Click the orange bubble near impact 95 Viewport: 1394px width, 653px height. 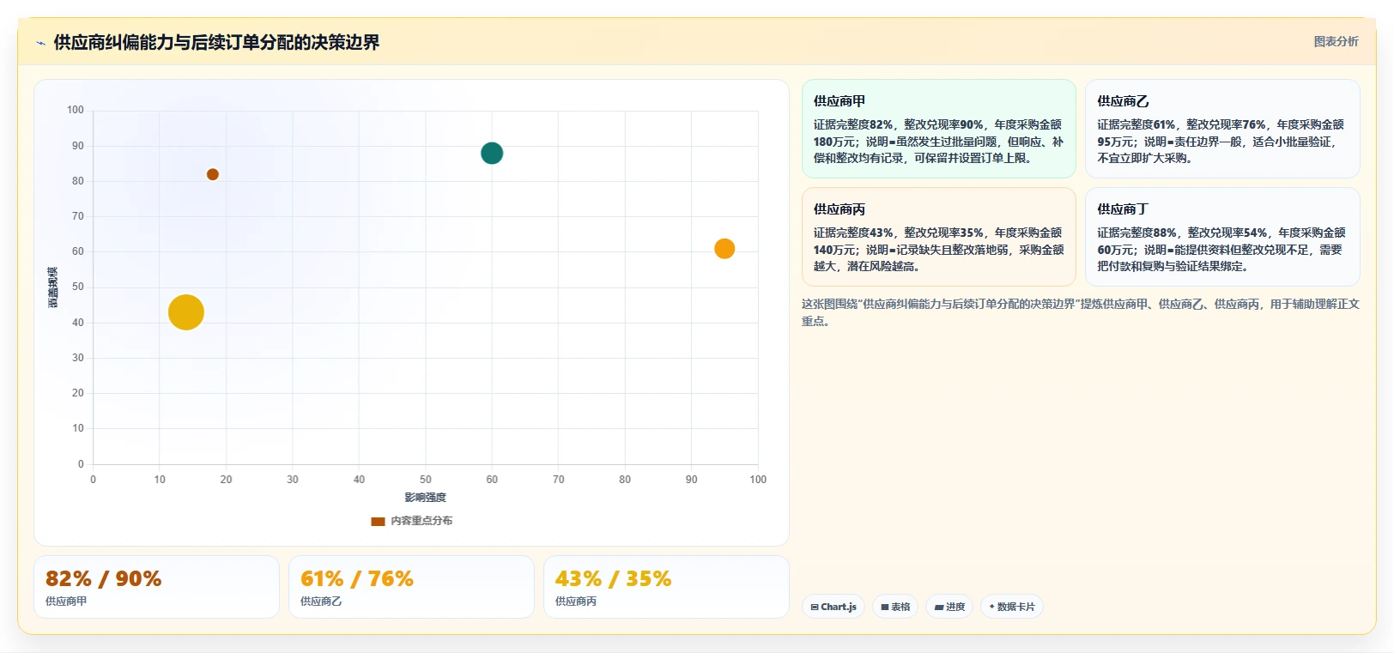724,249
